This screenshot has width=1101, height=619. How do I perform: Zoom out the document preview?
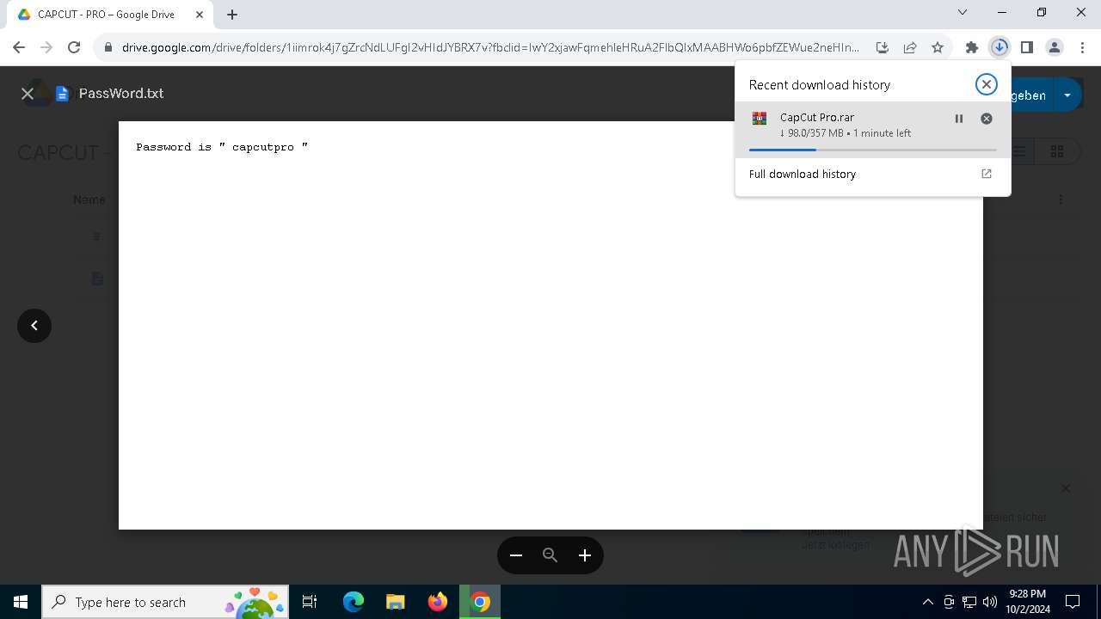pos(516,555)
